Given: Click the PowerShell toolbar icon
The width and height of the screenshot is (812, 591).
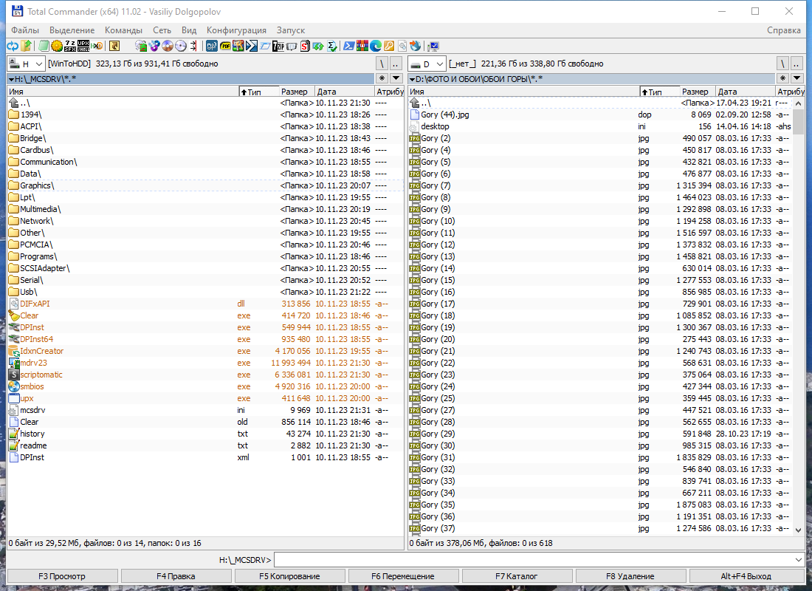Looking at the screenshot, I should (x=349, y=46).
